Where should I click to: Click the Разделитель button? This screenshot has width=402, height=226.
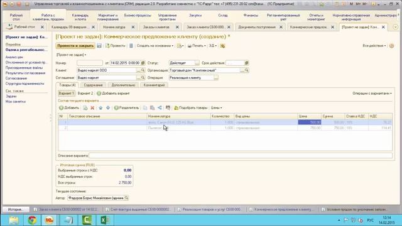tap(126, 108)
